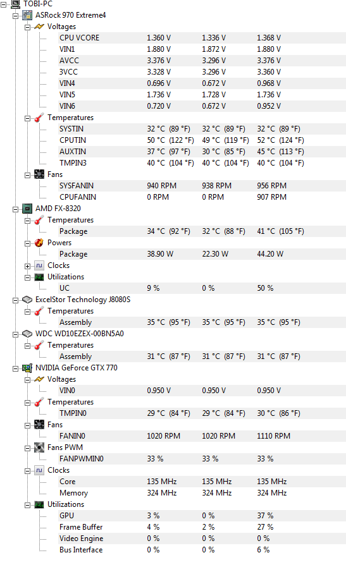Viewport: 346px width, 572px height.
Task: Select the SYSFANIN fan speed row
Action: click(202, 186)
